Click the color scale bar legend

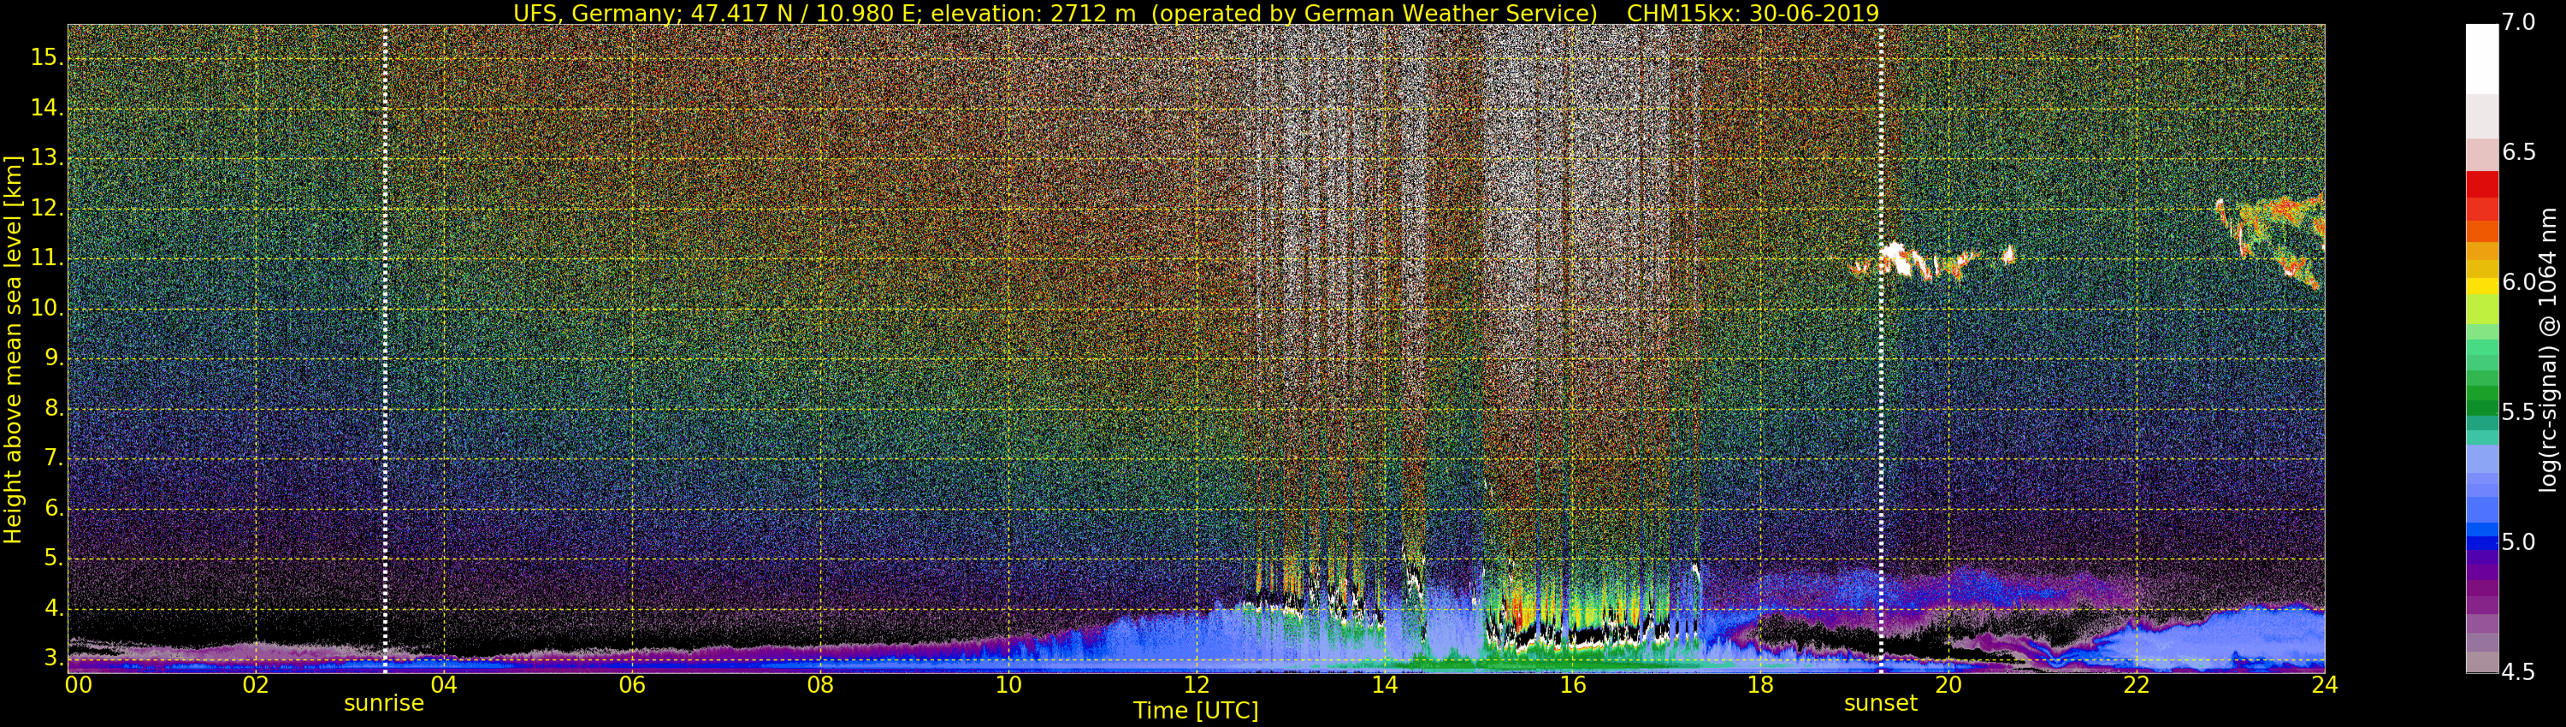click(2481, 349)
